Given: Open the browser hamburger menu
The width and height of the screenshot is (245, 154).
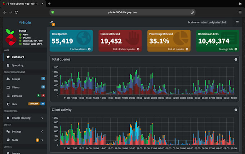Looking at the screenshot, I should tap(240, 12).
